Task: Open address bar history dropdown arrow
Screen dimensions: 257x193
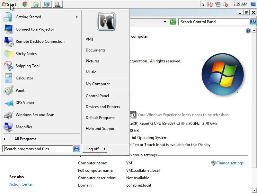Action: click(x=165, y=22)
